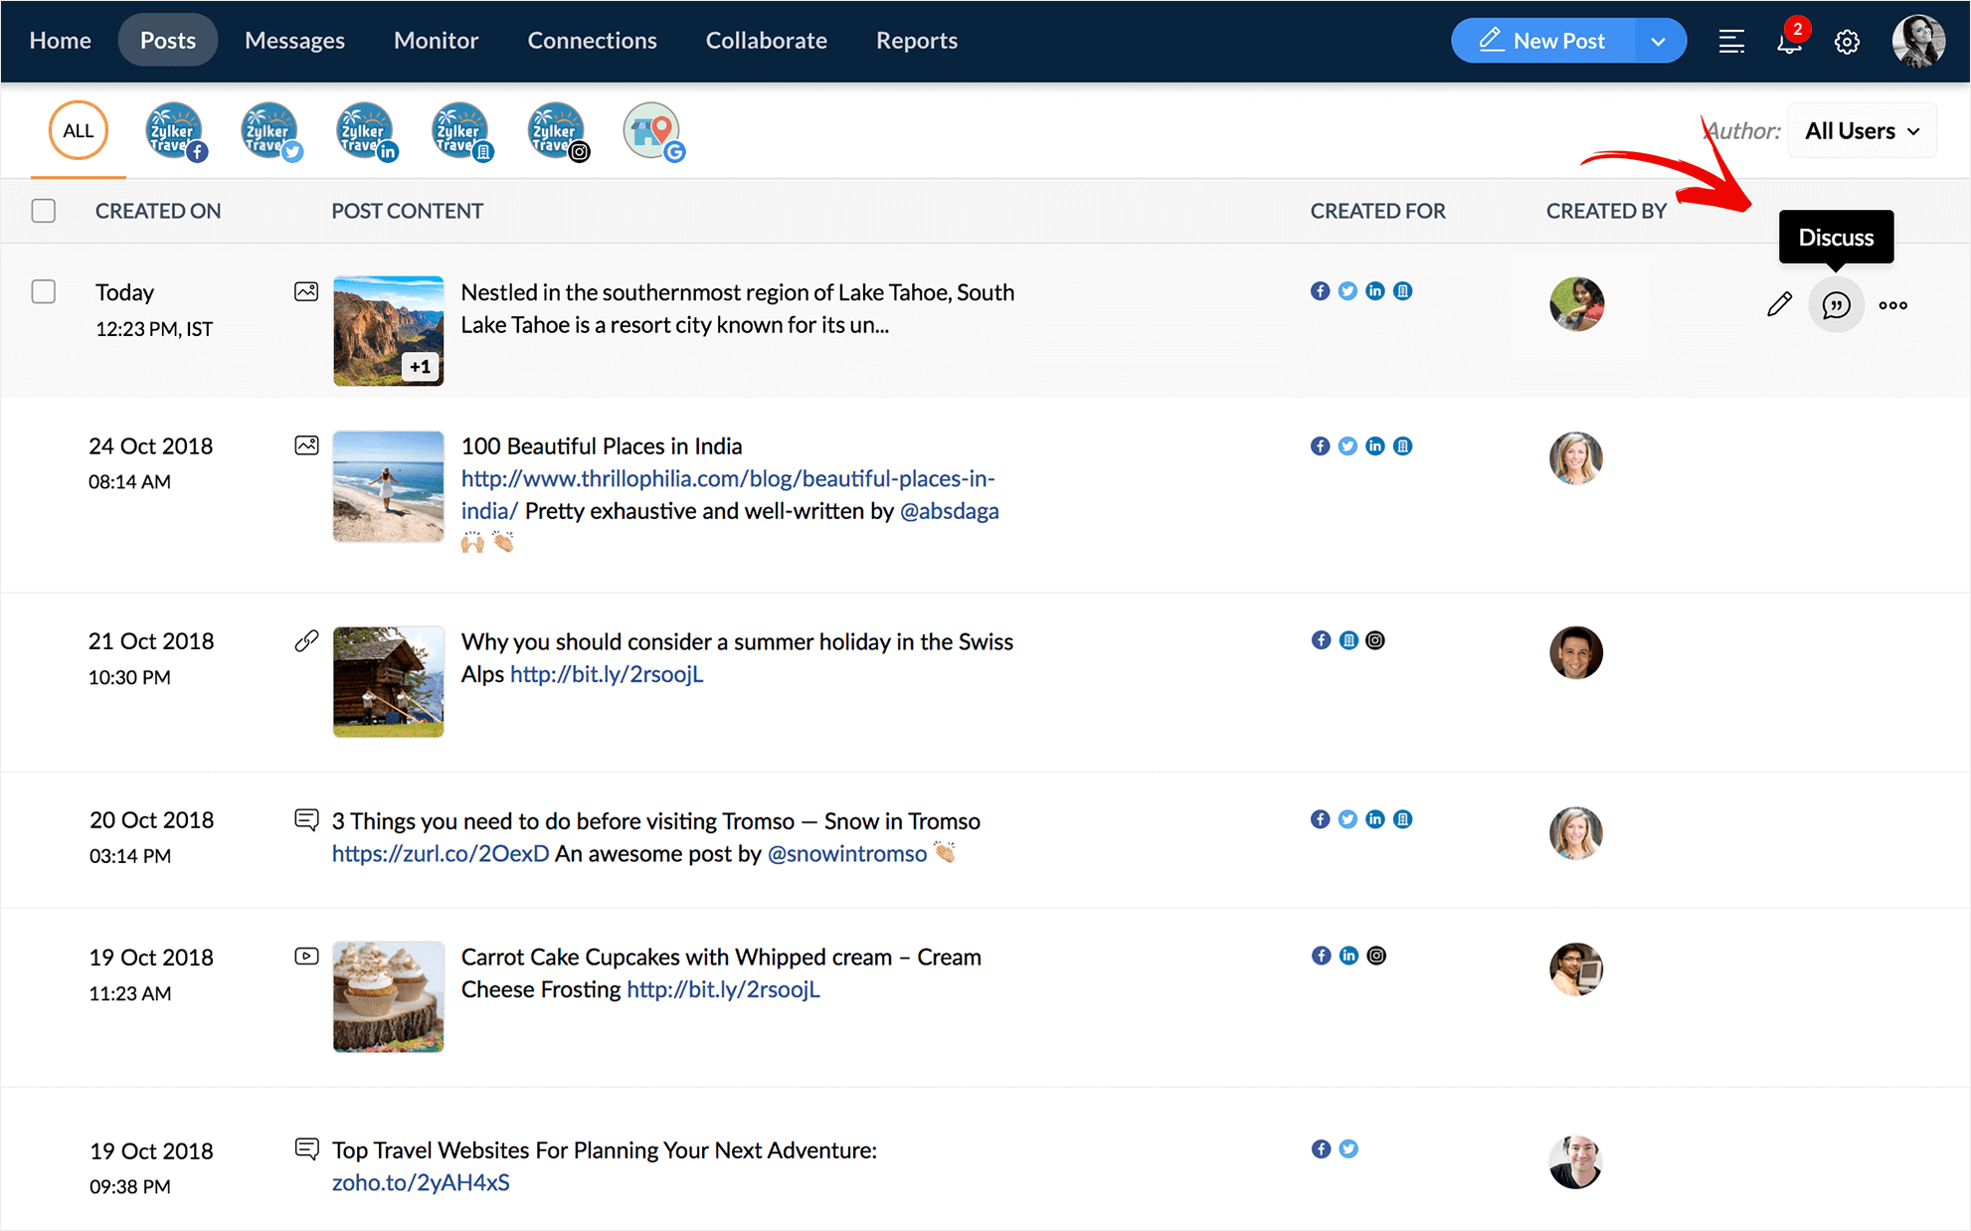Click the pencil edit icon on today's post
Viewport: 1971px width, 1231px height.
click(1779, 305)
